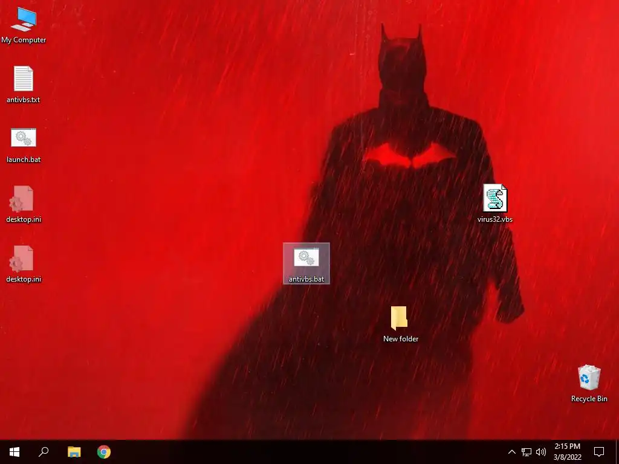Click the 'virus32.vbs' file name label
Image resolution: width=619 pixels, height=464 pixels.
pyautogui.click(x=495, y=219)
